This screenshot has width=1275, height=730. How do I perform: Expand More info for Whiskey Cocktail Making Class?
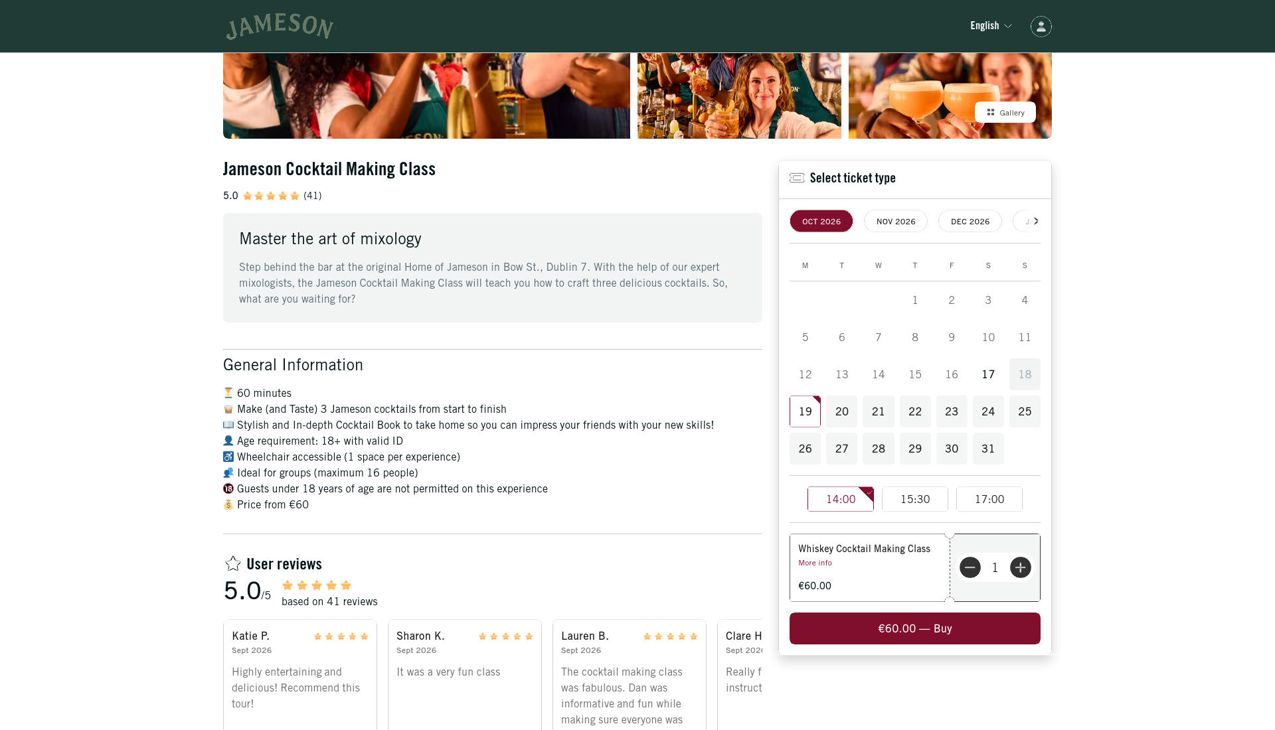coord(815,563)
